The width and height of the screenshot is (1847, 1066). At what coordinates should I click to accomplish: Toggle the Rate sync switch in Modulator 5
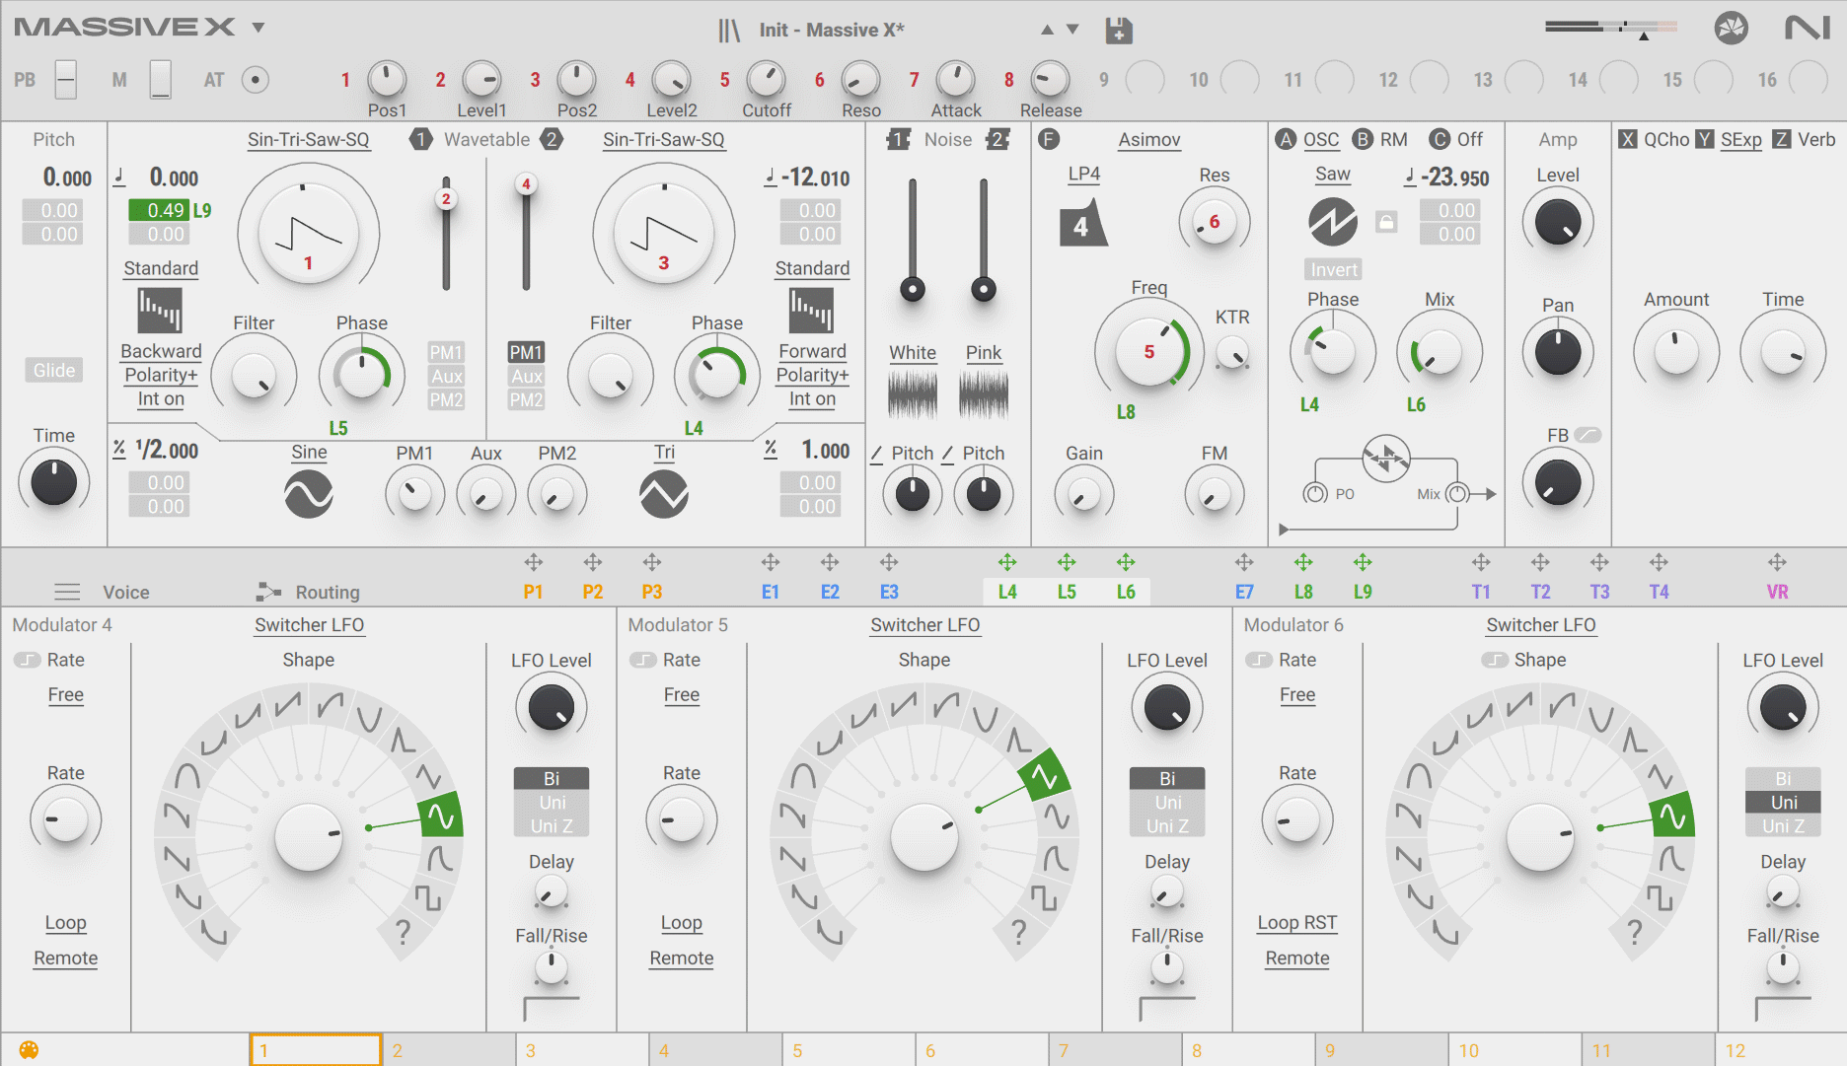click(x=643, y=660)
